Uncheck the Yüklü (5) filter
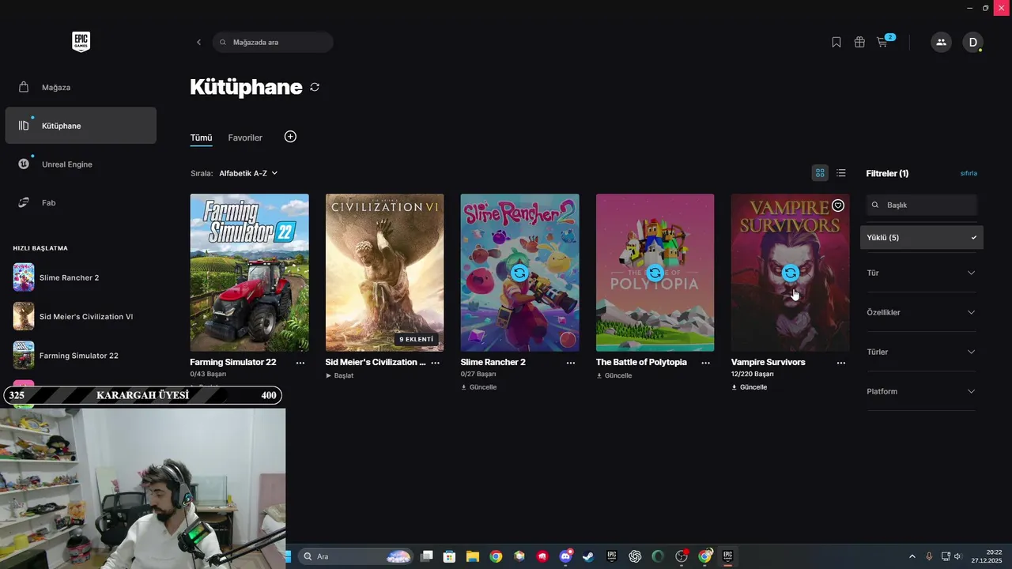The image size is (1012, 569). pyautogui.click(x=922, y=237)
